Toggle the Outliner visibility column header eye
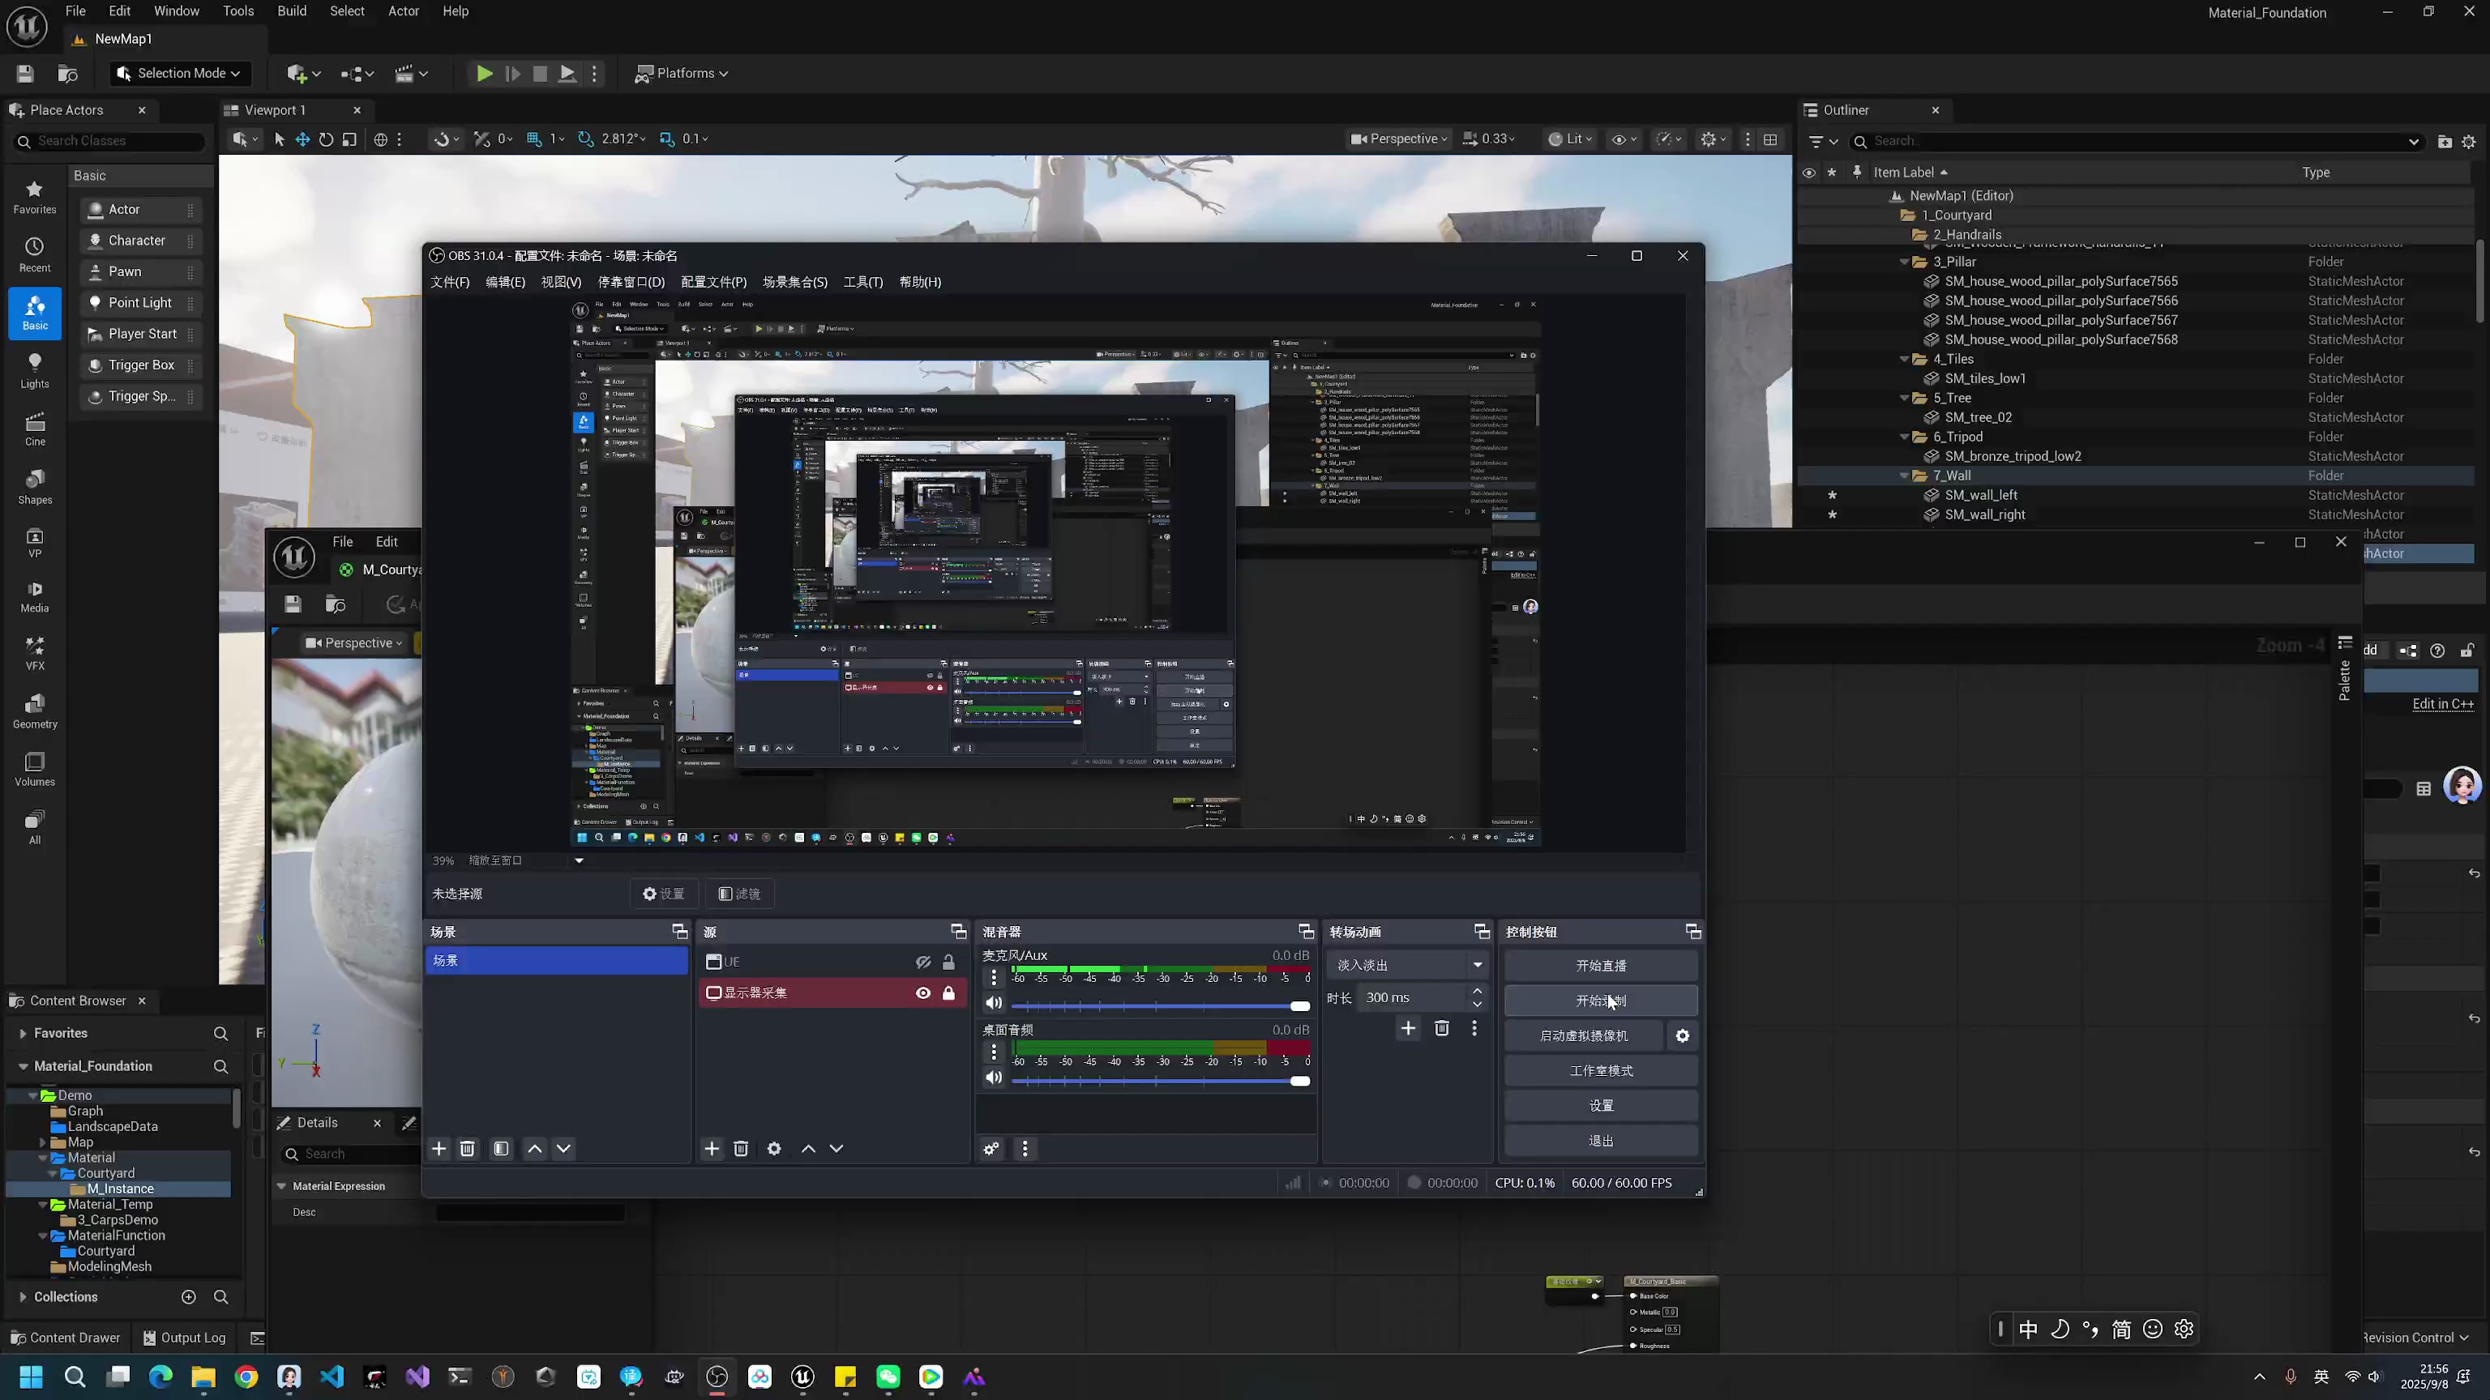This screenshot has height=1400, width=2490. coord(1808,172)
